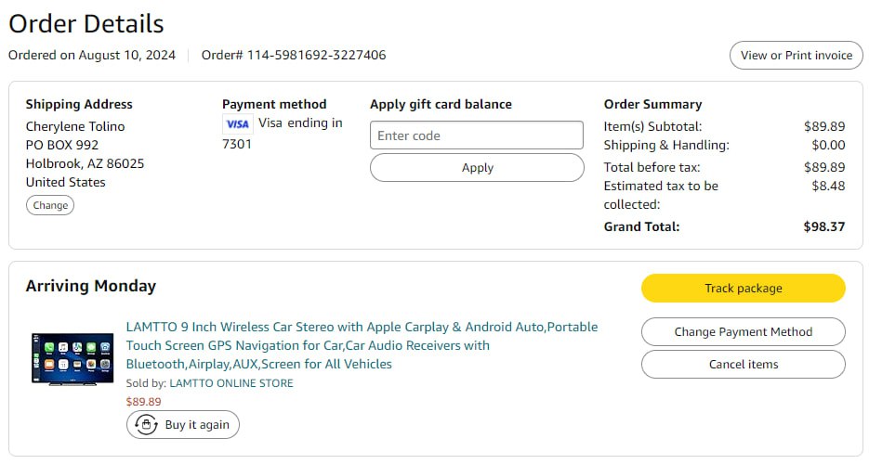
Task: Select Cancel items button
Action: coord(743,364)
